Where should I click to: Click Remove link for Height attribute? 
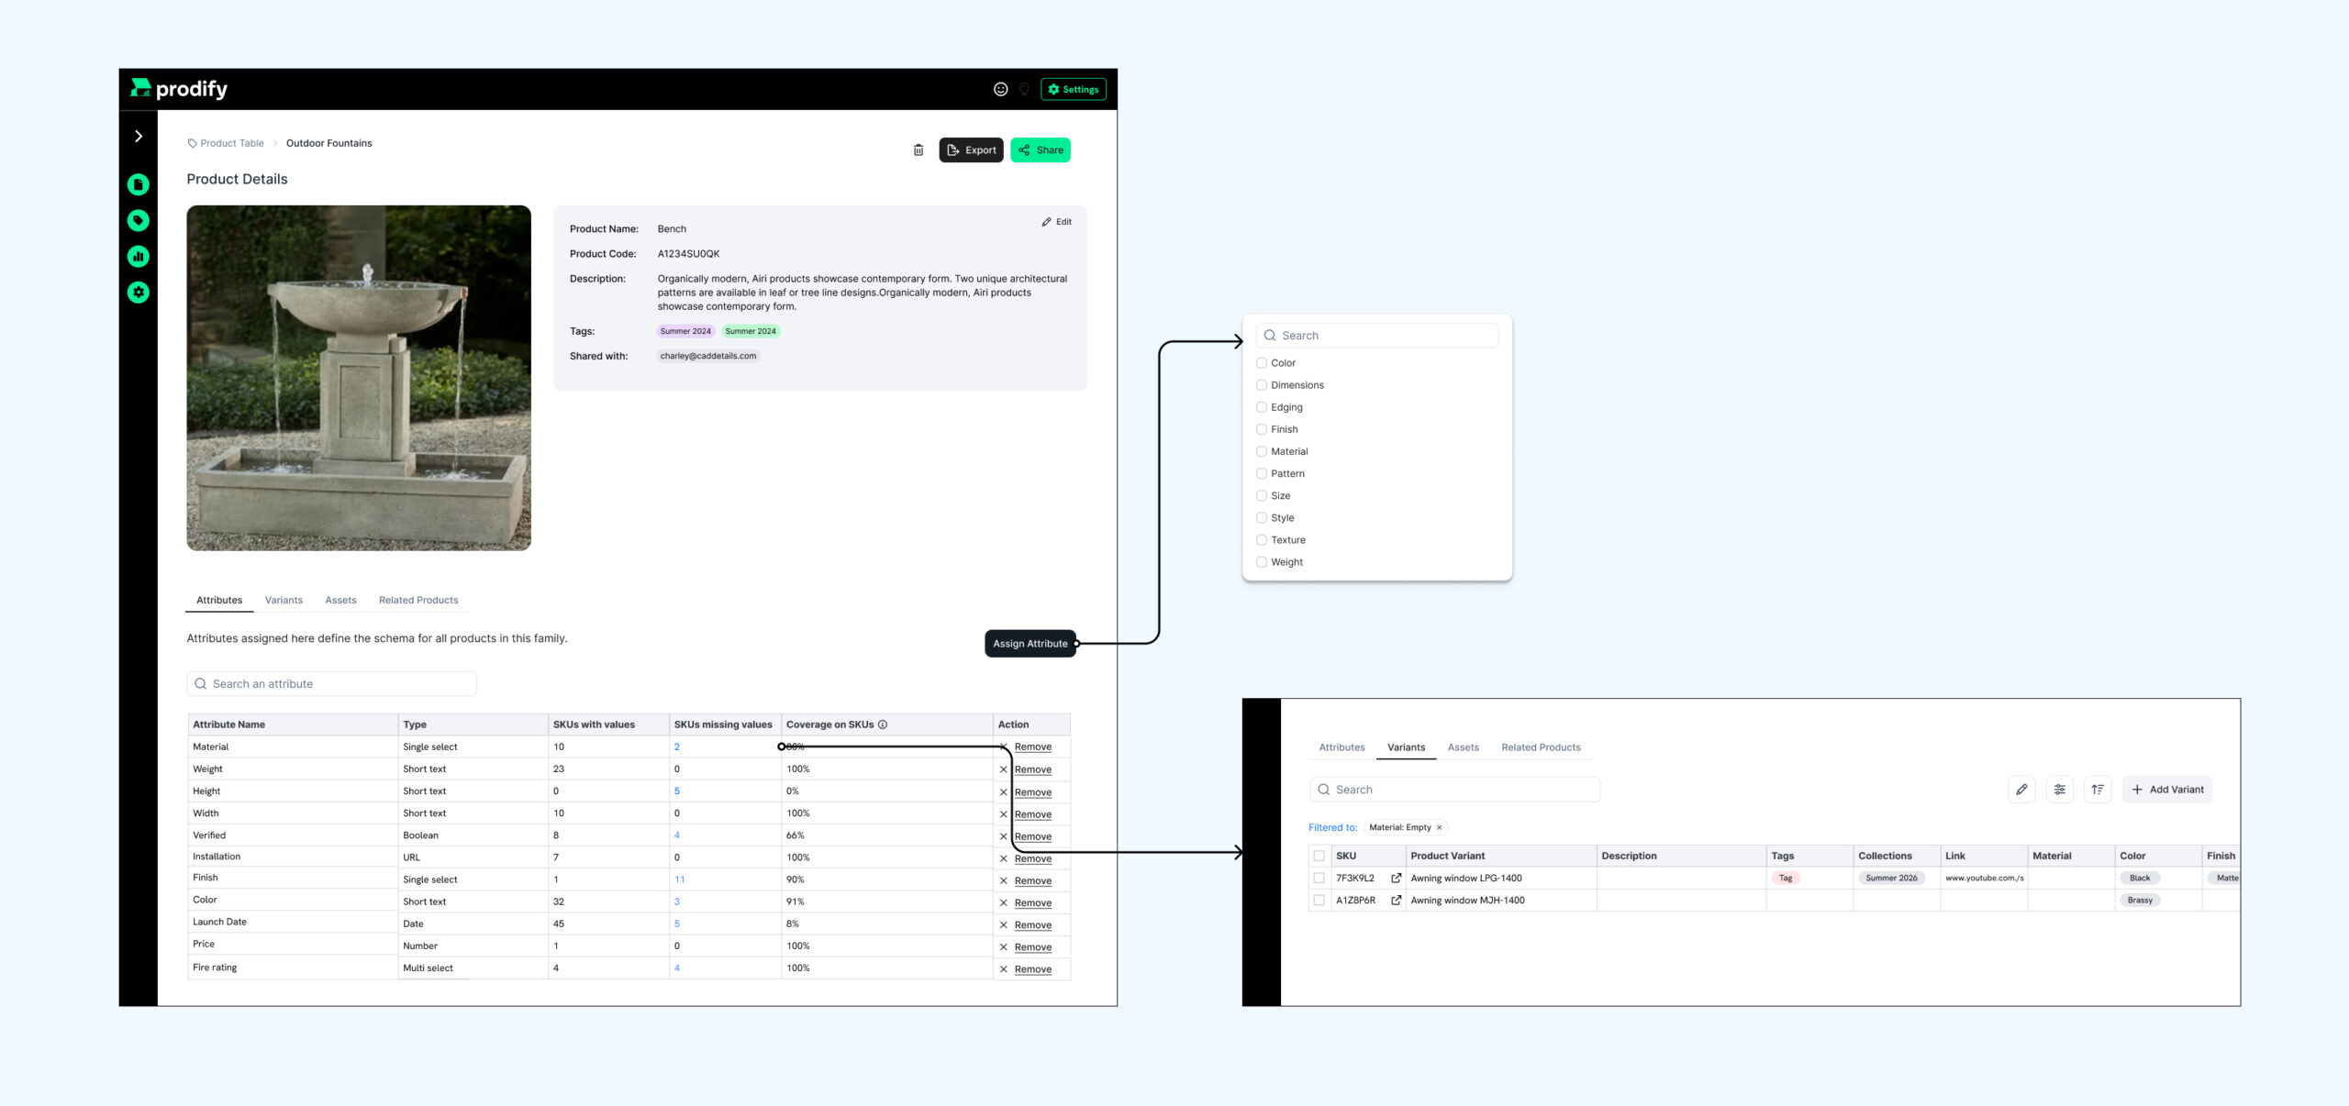pyautogui.click(x=1032, y=792)
